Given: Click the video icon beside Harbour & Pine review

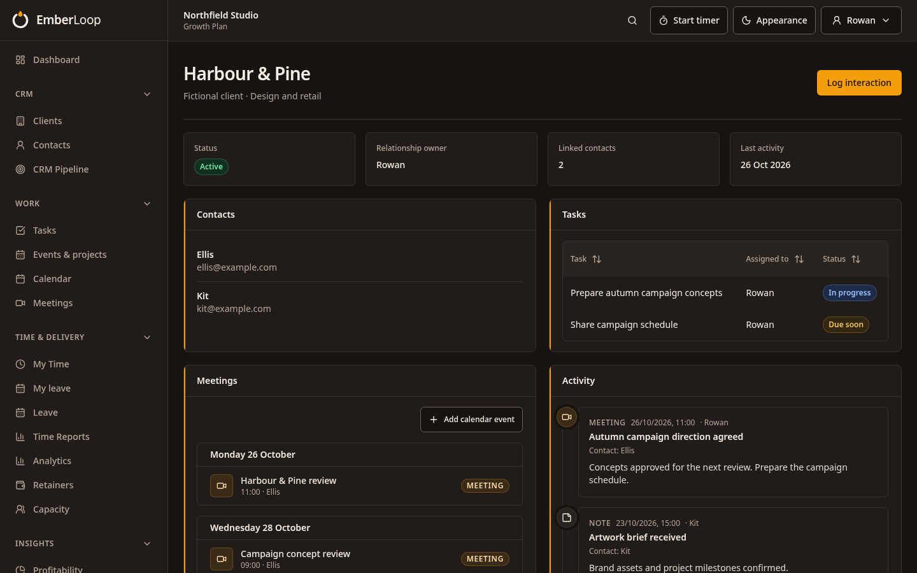Looking at the screenshot, I should [x=222, y=486].
